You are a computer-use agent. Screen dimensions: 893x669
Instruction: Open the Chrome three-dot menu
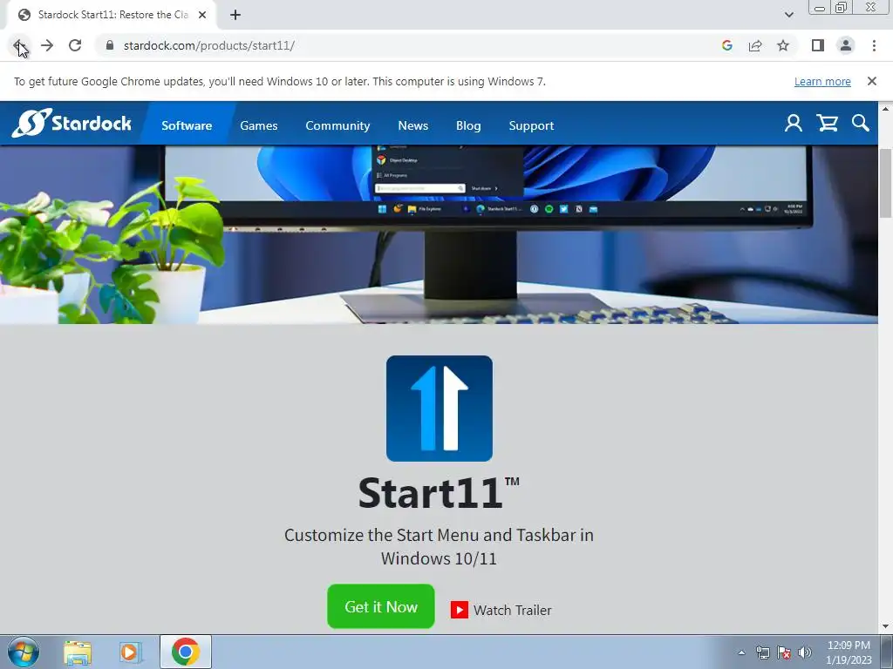click(874, 45)
